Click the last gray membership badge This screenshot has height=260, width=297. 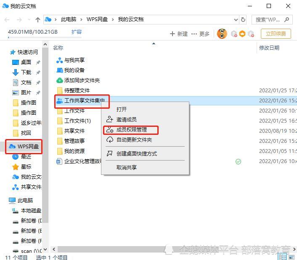(251, 34)
